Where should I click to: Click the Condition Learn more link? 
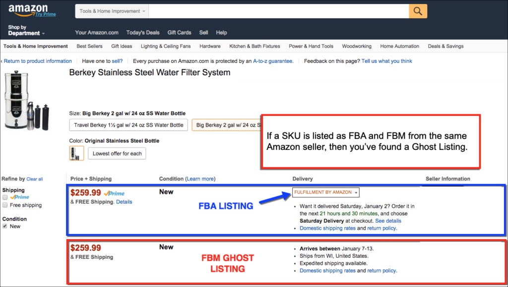coord(200,179)
